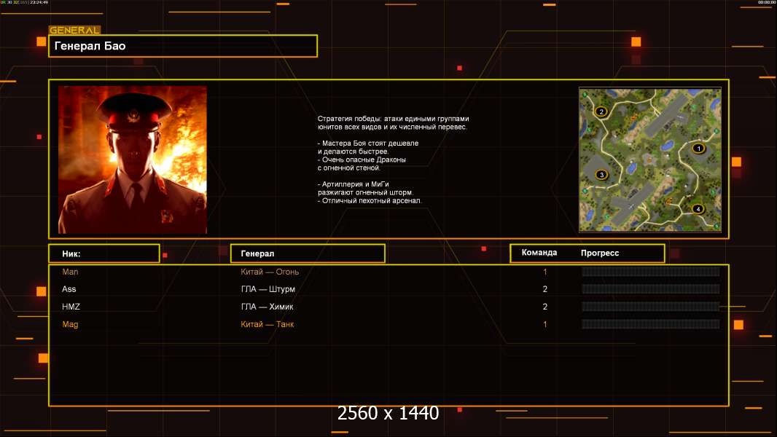
Task: Click the 'Очень опасные Драконы' line
Action: 362,160
